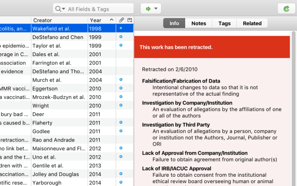Select the Deer 2011 item
The width and height of the screenshot is (297, 186).
pos(59,114)
